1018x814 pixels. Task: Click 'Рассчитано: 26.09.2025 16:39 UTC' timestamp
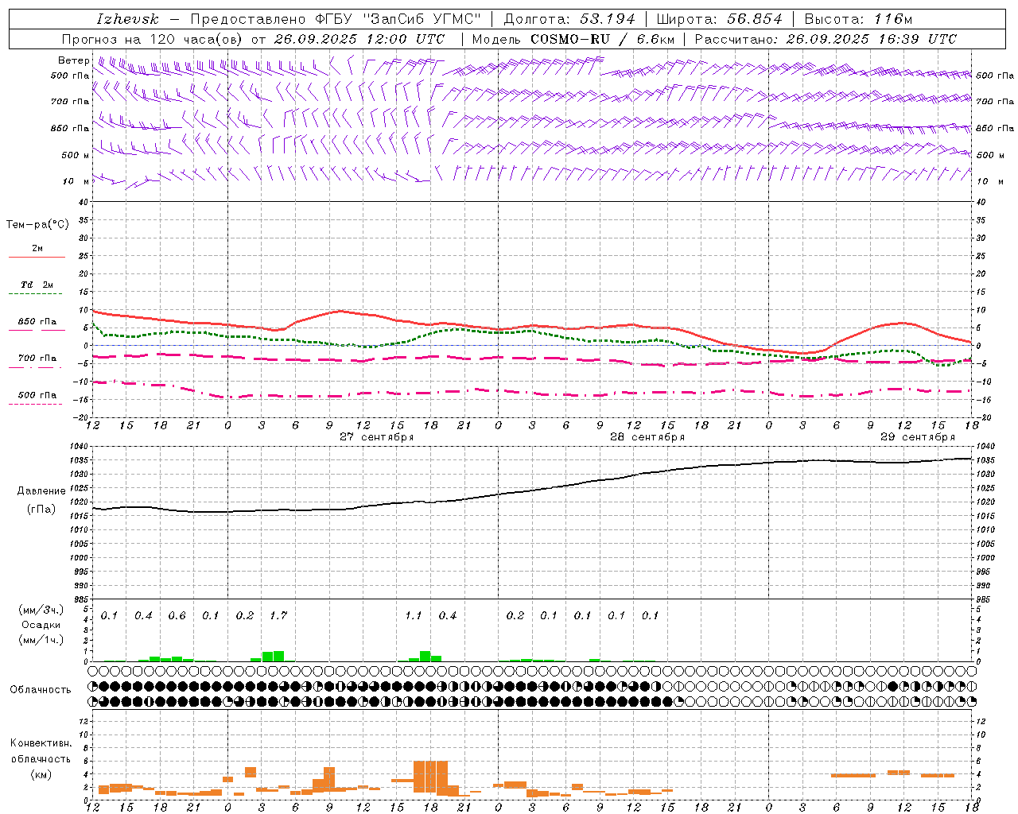(826, 39)
